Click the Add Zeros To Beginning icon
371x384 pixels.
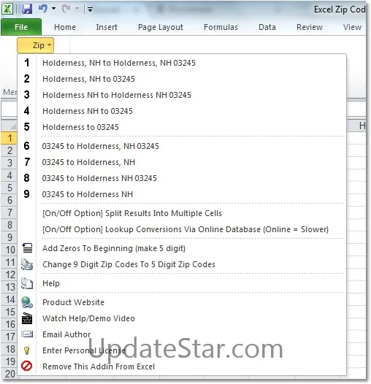coord(27,247)
